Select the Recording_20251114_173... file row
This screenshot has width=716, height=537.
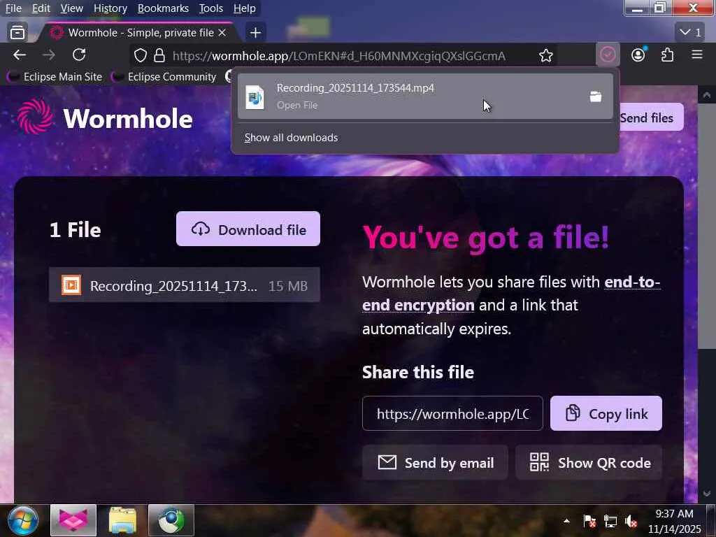[184, 285]
